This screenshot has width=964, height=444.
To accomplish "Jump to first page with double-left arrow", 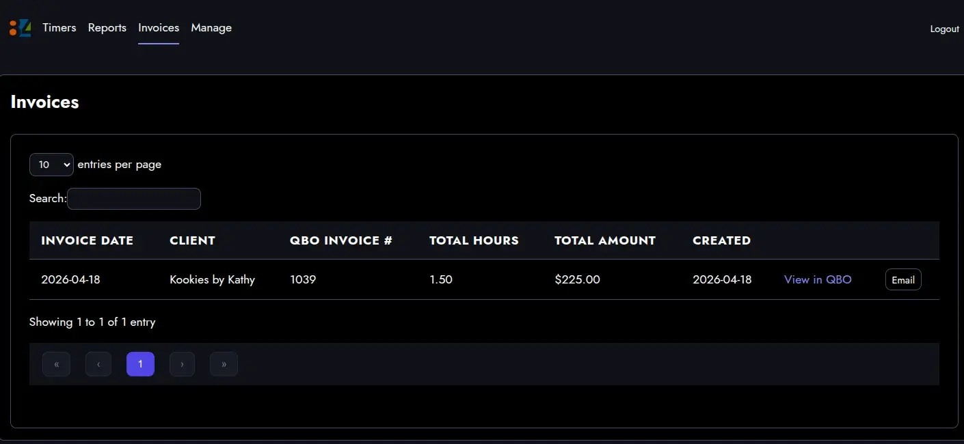I will [x=57, y=364].
